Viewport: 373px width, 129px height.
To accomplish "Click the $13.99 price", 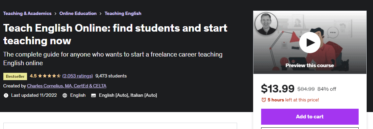I will pyautogui.click(x=277, y=89).
